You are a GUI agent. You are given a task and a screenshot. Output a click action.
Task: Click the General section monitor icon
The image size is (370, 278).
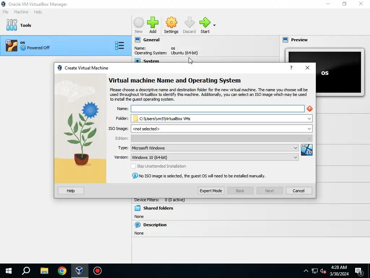[137, 40]
